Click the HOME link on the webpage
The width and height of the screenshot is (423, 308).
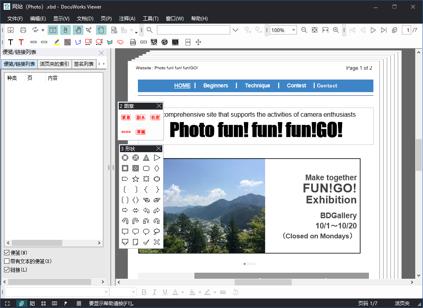click(182, 86)
